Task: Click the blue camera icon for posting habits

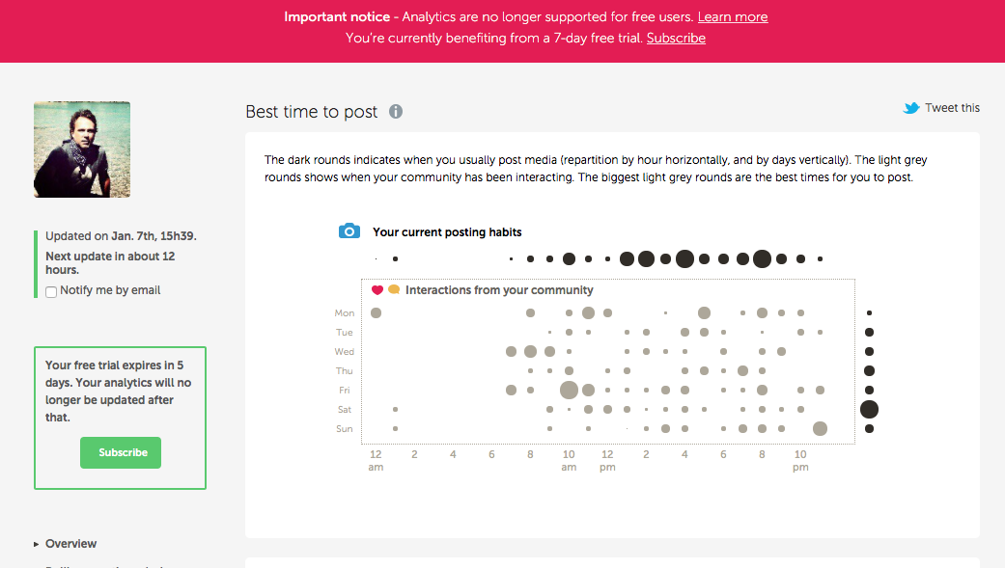Action: tap(349, 231)
